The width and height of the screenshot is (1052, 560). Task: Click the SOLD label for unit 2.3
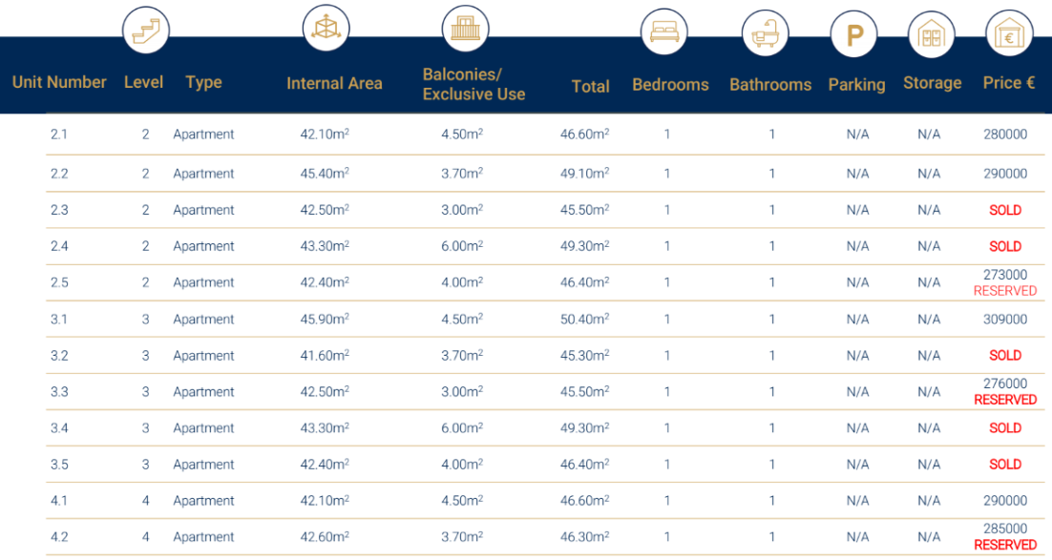coord(1005,210)
